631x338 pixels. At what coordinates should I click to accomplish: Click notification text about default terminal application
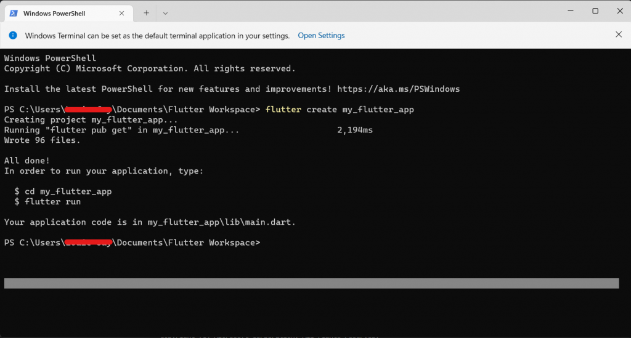(x=157, y=36)
